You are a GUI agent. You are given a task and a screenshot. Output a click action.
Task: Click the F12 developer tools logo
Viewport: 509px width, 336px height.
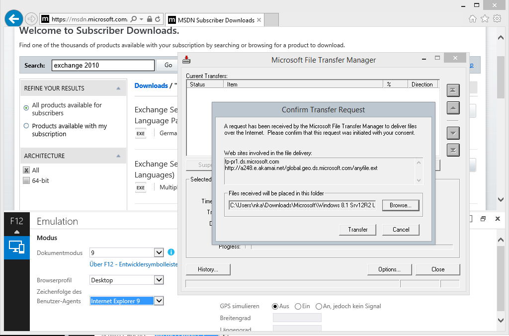point(16,221)
